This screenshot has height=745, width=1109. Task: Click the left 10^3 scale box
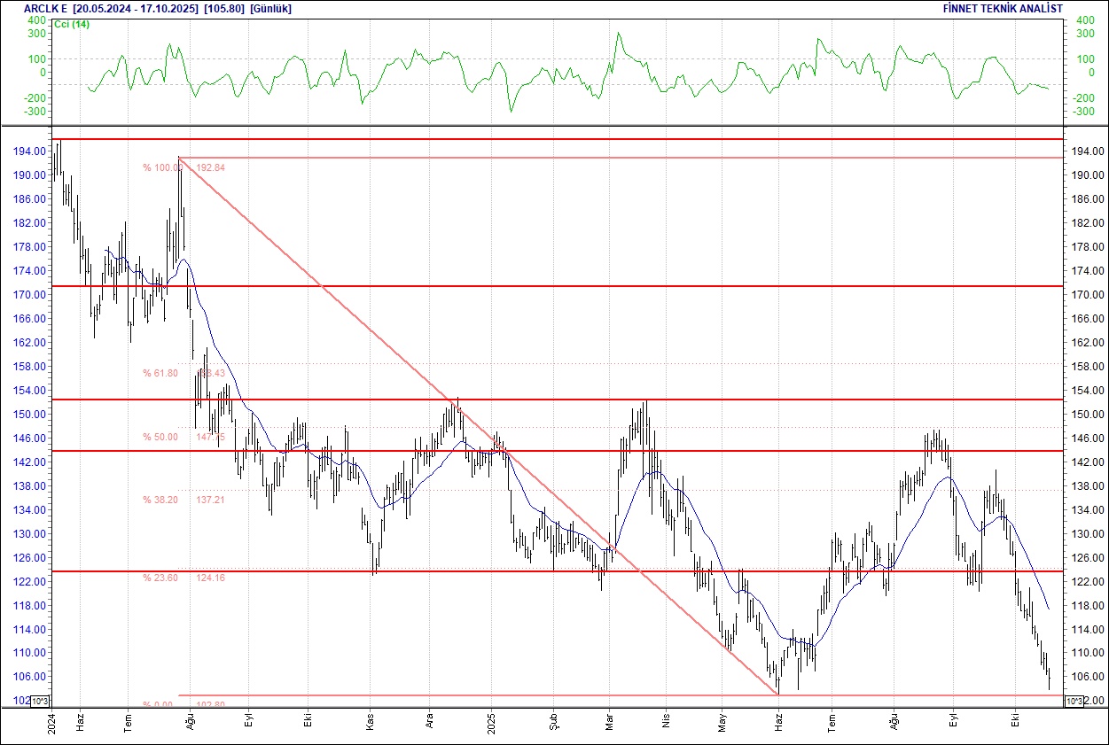click(x=41, y=702)
